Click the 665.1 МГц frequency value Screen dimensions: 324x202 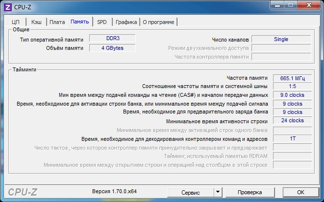[x=293, y=78]
